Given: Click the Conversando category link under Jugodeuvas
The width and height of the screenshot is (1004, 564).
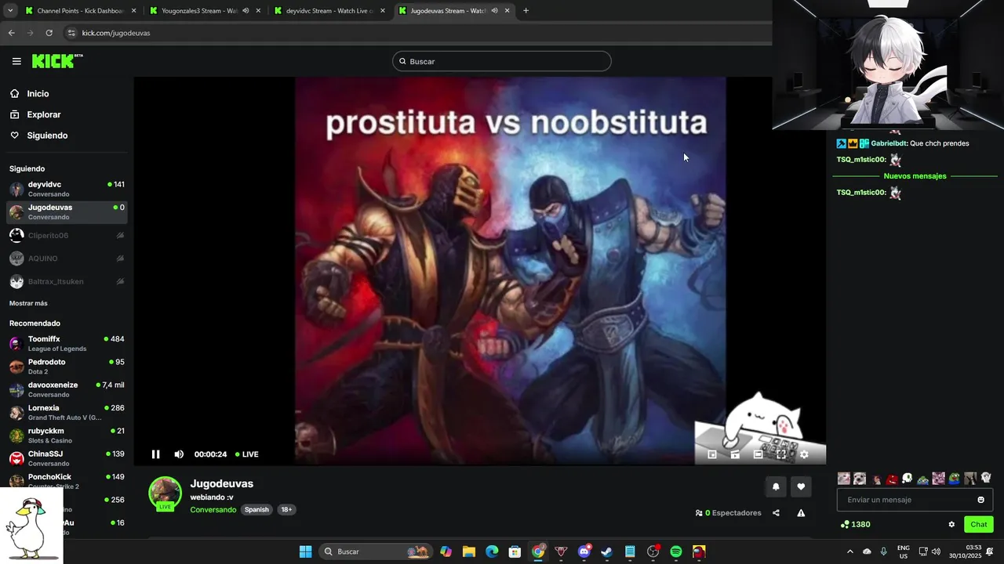Looking at the screenshot, I should [x=213, y=510].
